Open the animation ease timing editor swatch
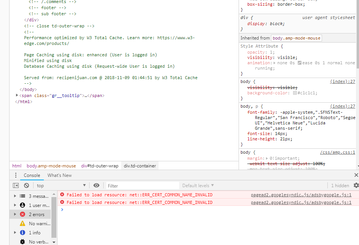Viewport: 359px width, 245px height. (x=299, y=63)
